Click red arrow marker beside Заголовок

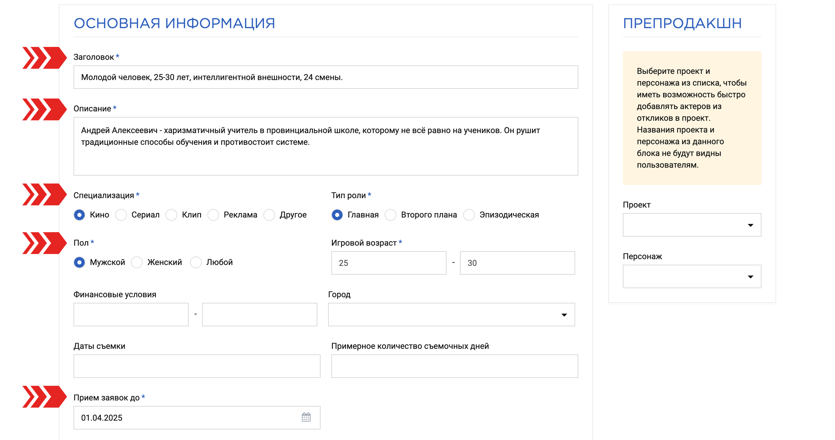45,58
